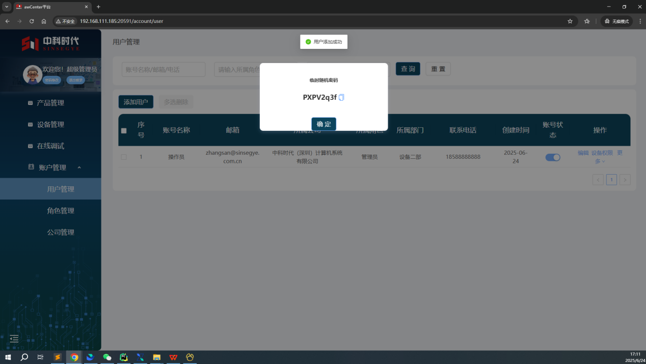646x364 pixels.
Task: Click the 退出登录 logout button
Action: pos(75,80)
